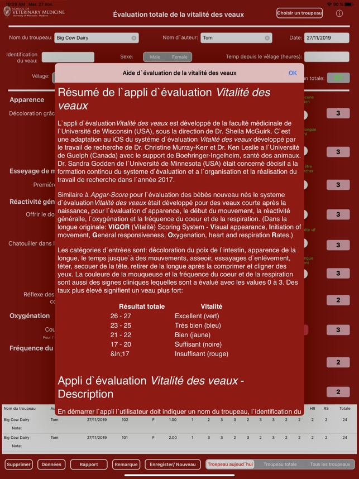The image size is (359, 479).
Task: Edit the Date field 27/11/2019
Action: click(x=327, y=38)
